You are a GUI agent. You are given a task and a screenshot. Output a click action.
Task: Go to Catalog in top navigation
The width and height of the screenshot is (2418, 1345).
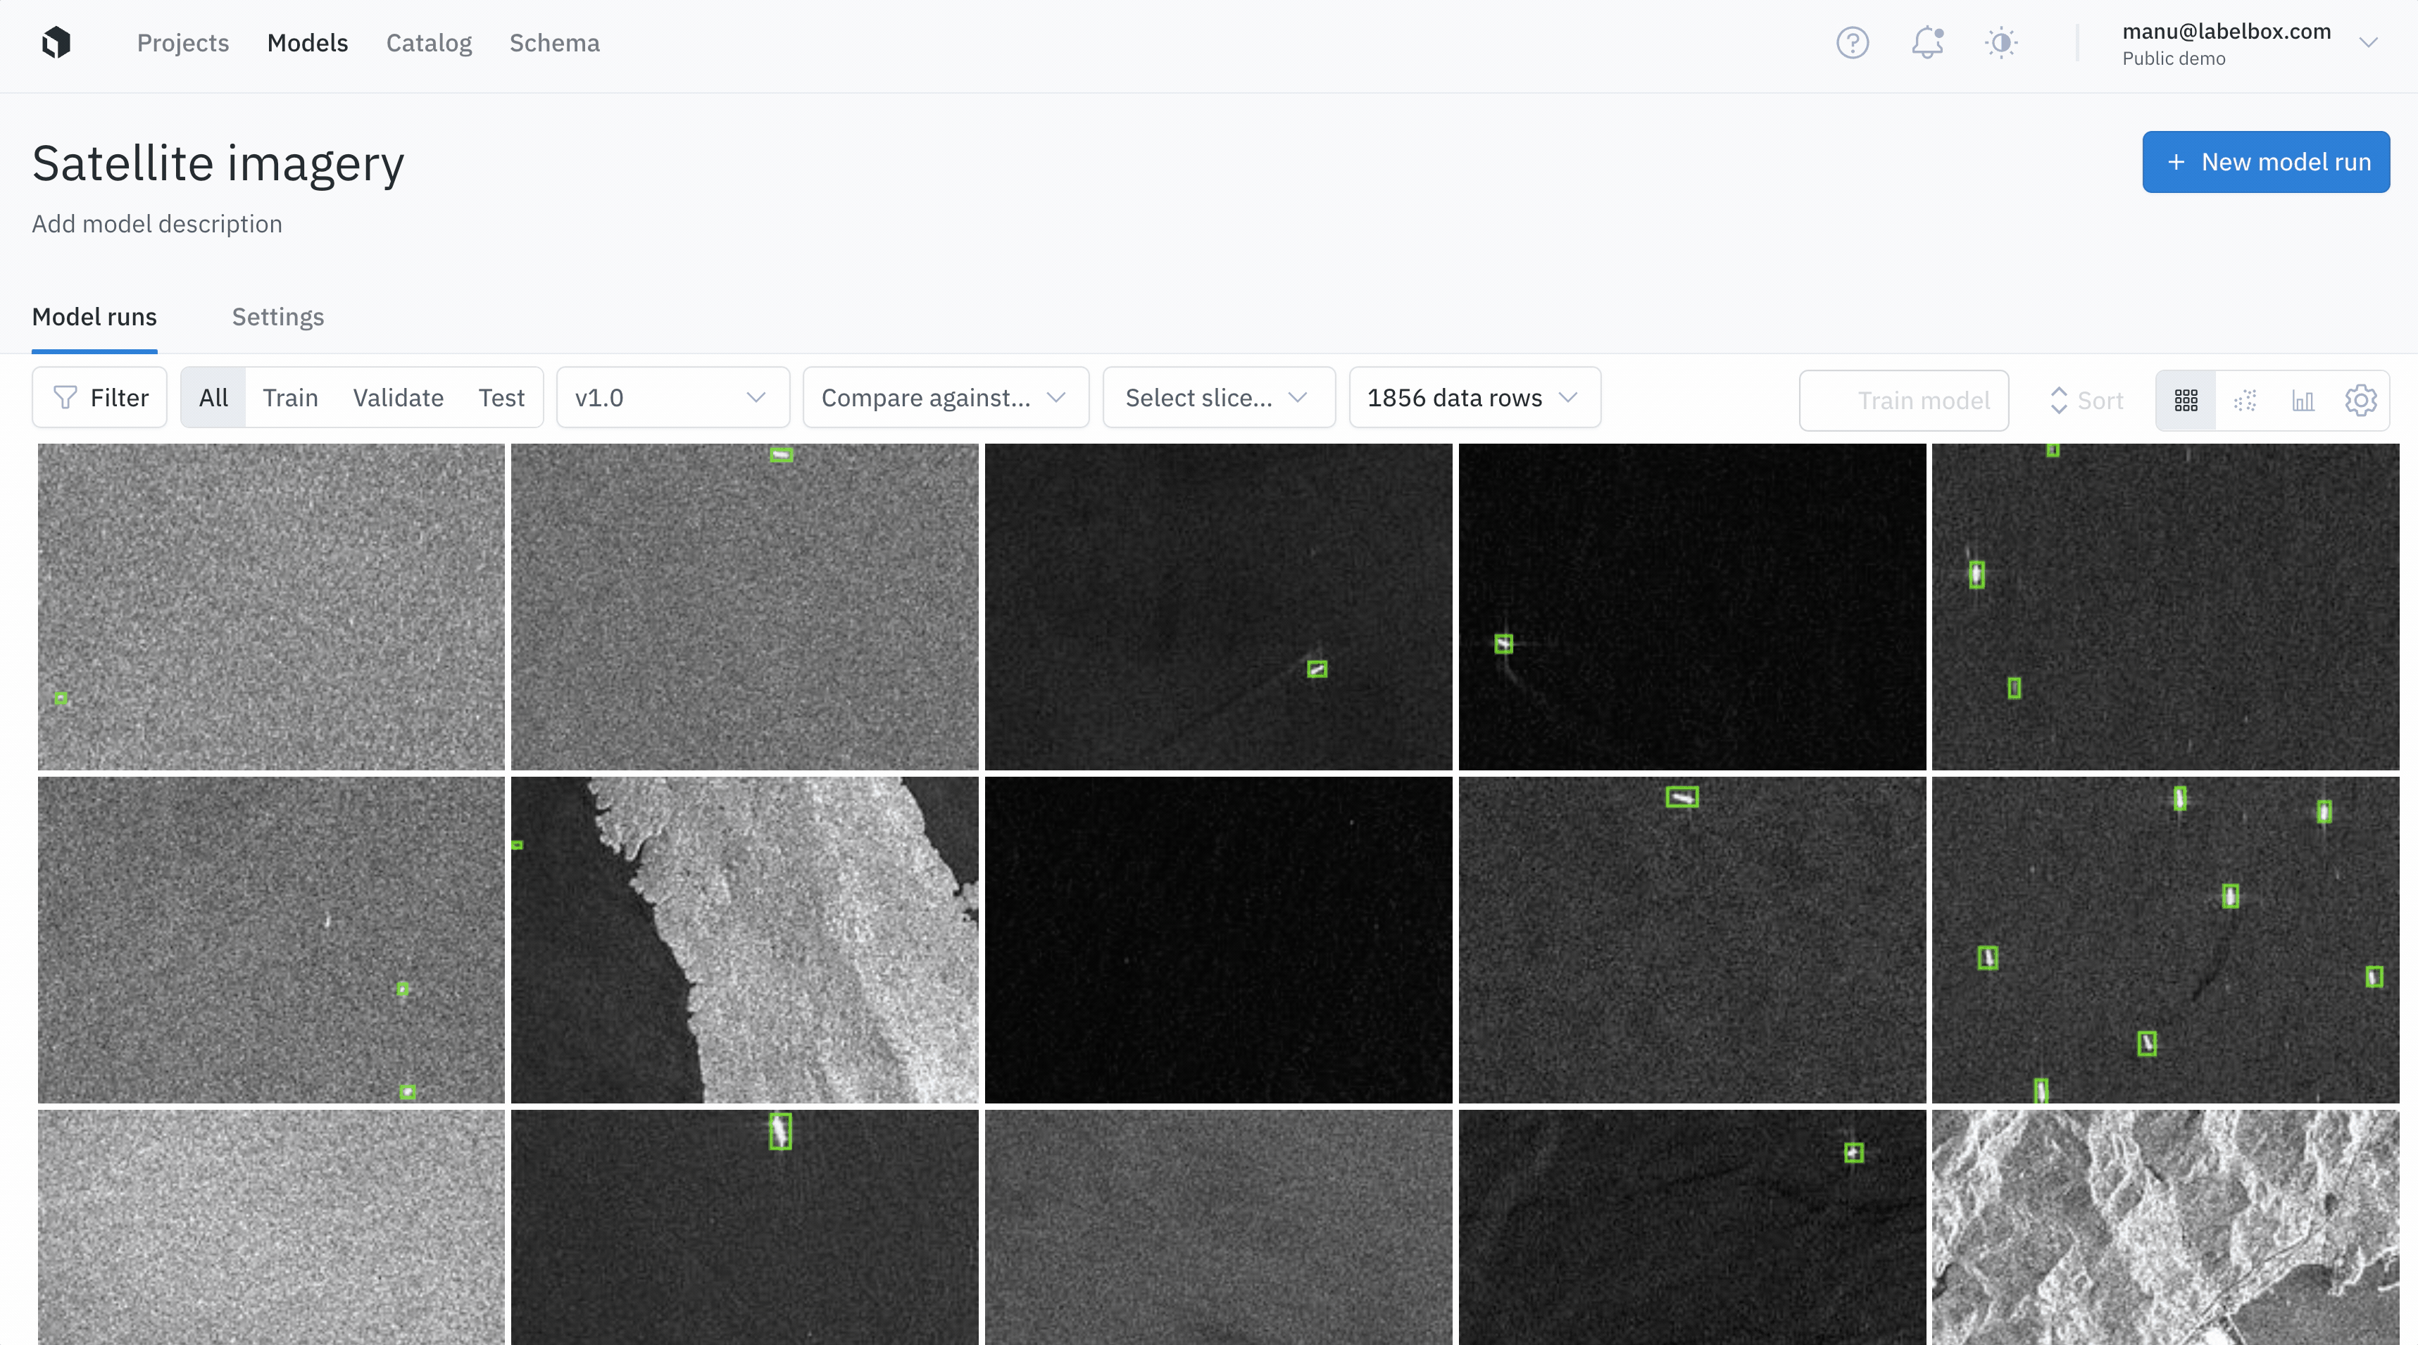point(429,43)
